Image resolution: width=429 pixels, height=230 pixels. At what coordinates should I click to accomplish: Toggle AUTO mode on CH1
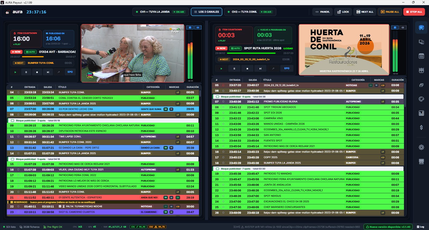coord(30,52)
